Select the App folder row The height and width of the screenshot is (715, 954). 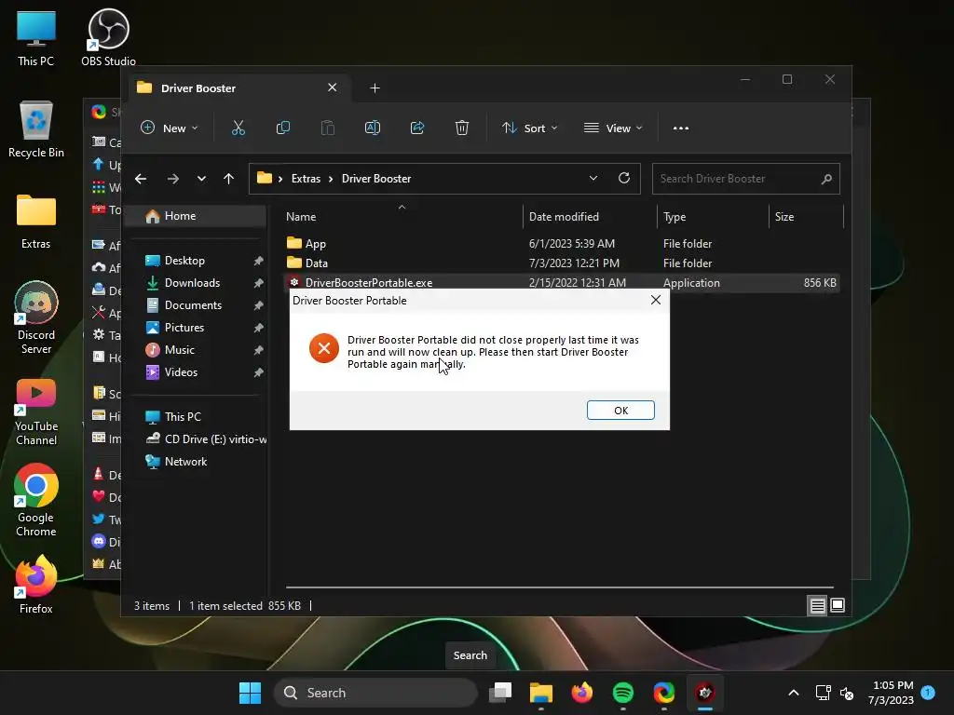tap(562, 243)
